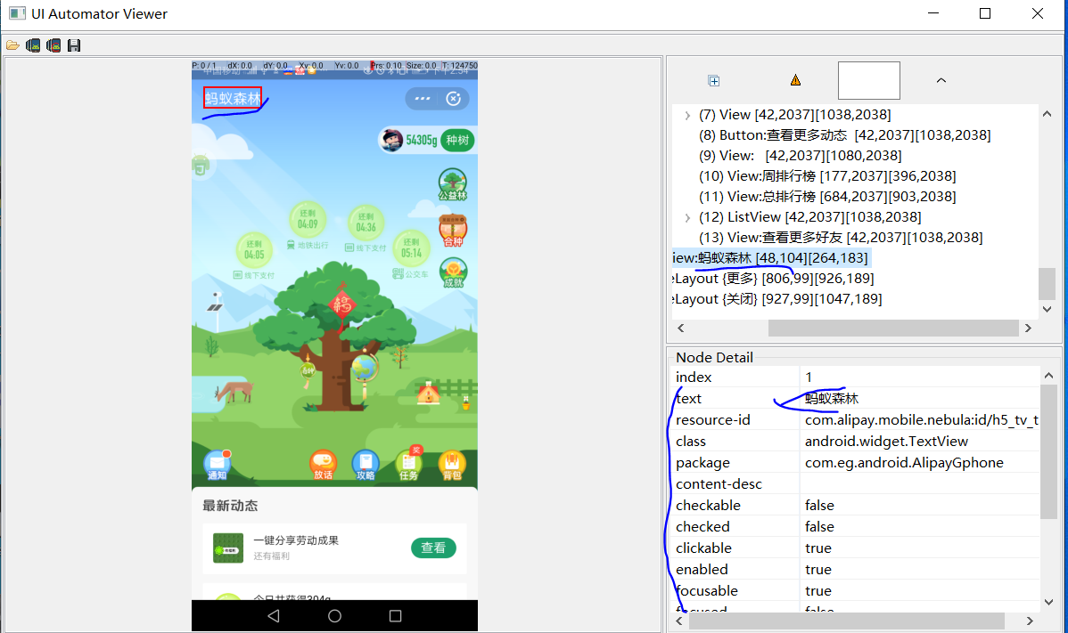Tap the Android back navigation button
This screenshot has width=1068, height=633.
[x=274, y=615]
